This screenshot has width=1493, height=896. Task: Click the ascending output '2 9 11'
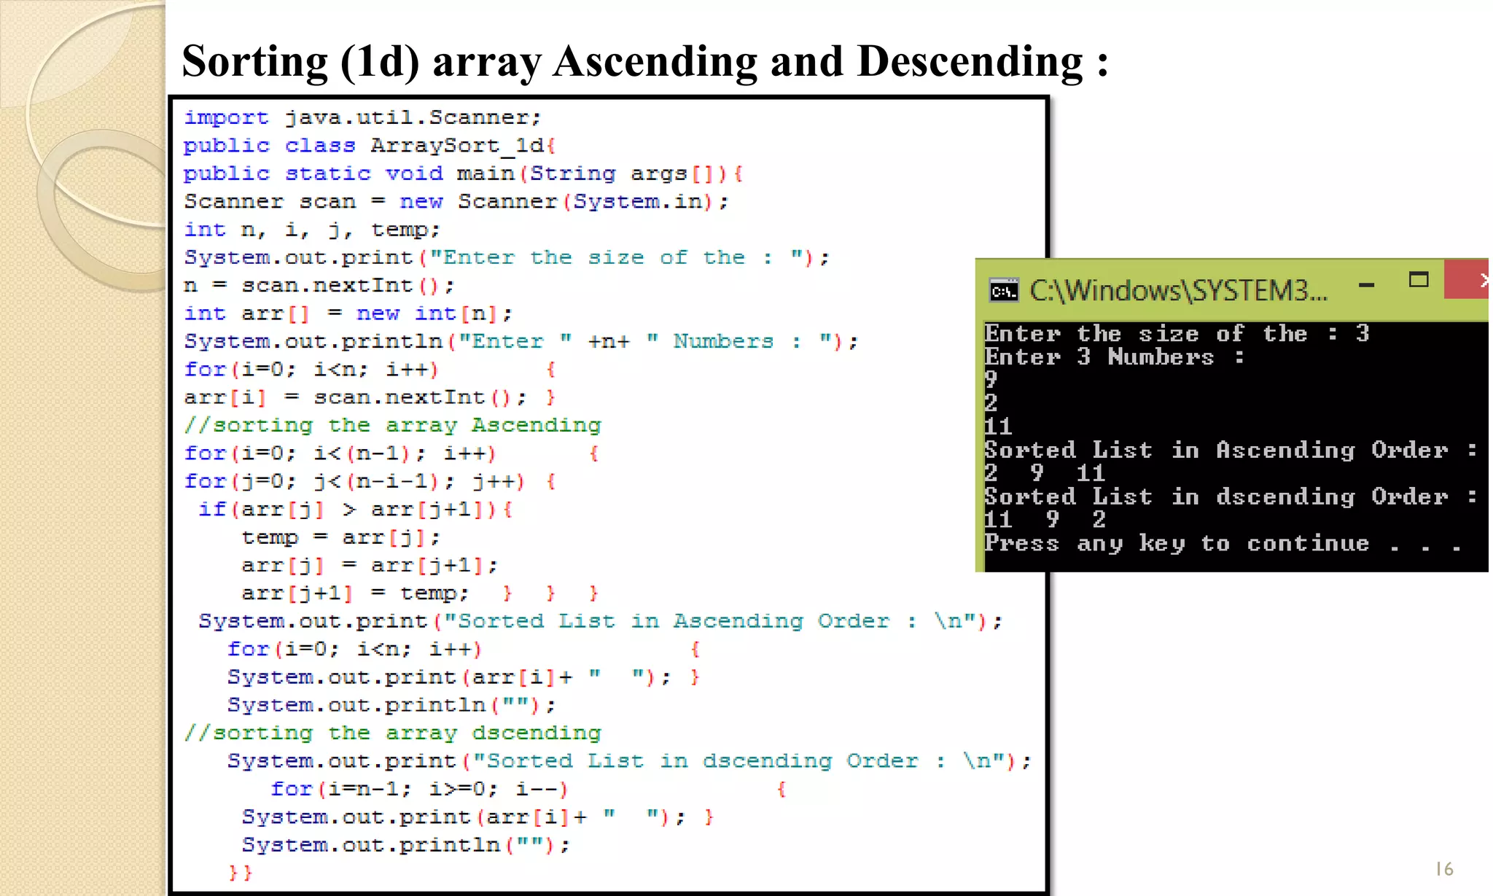[1044, 473]
